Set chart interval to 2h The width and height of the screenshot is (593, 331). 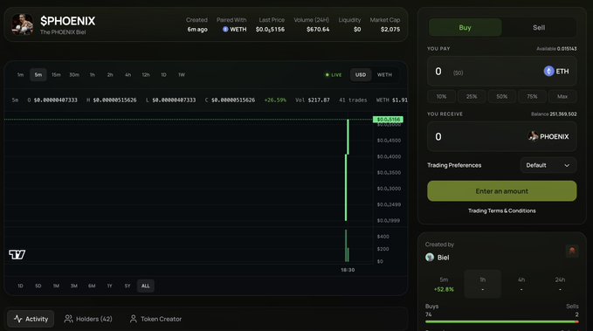(110, 75)
